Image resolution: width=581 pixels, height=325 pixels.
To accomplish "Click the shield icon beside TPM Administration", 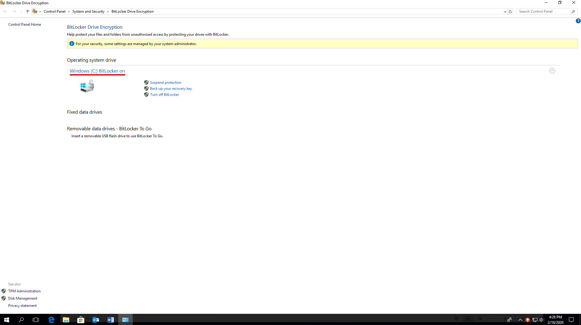I will pos(4,291).
